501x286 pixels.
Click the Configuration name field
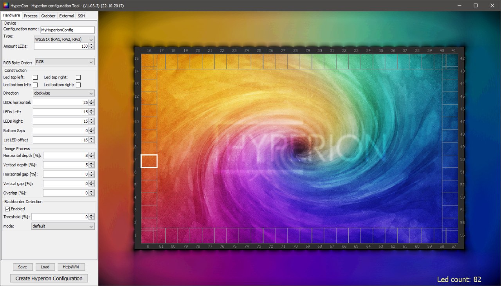(67, 30)
